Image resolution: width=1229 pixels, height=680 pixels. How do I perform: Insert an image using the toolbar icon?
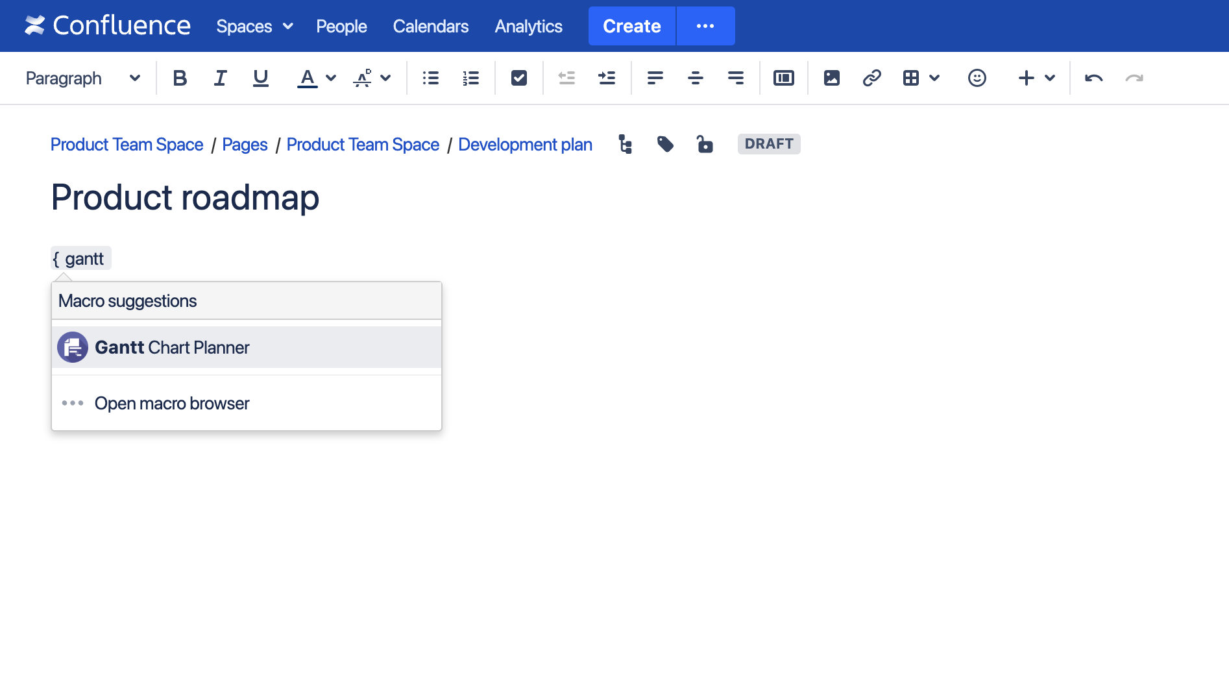coord(831,78)
